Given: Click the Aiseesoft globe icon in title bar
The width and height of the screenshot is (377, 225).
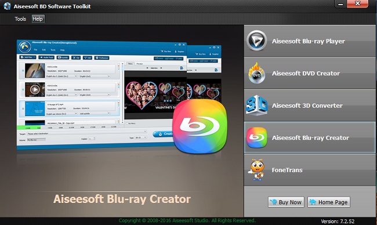Looking at the screenshot, I should coord(7,6).
